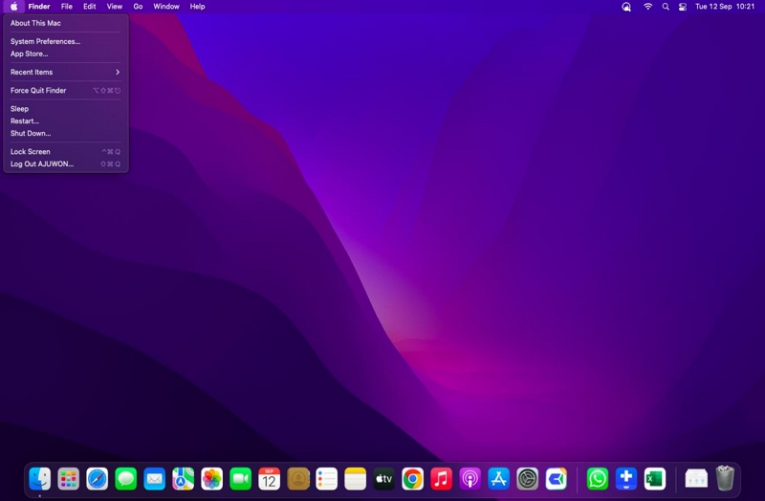765x501 pixels.
Task: Open the Mail app icon
Action: 155,479
